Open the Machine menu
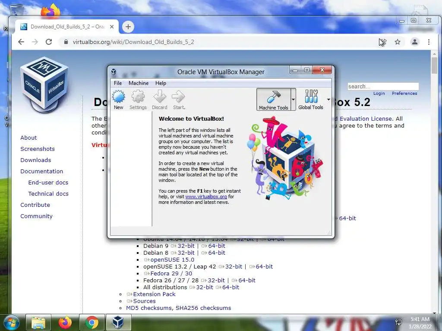442x331 pixels. [x=139, y=83]
